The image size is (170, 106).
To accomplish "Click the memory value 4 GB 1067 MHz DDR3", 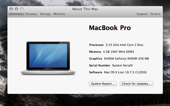I will click(119, 52).
